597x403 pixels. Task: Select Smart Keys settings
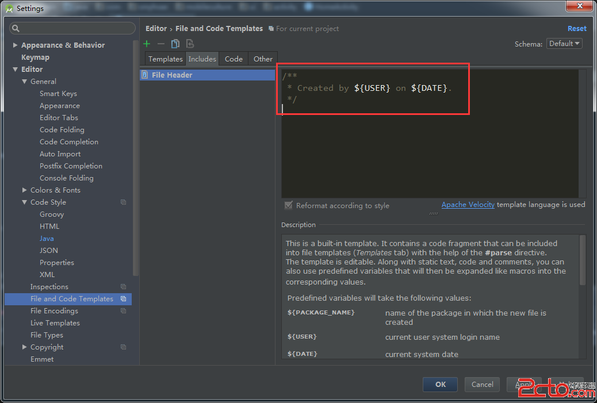click(58, 94)
